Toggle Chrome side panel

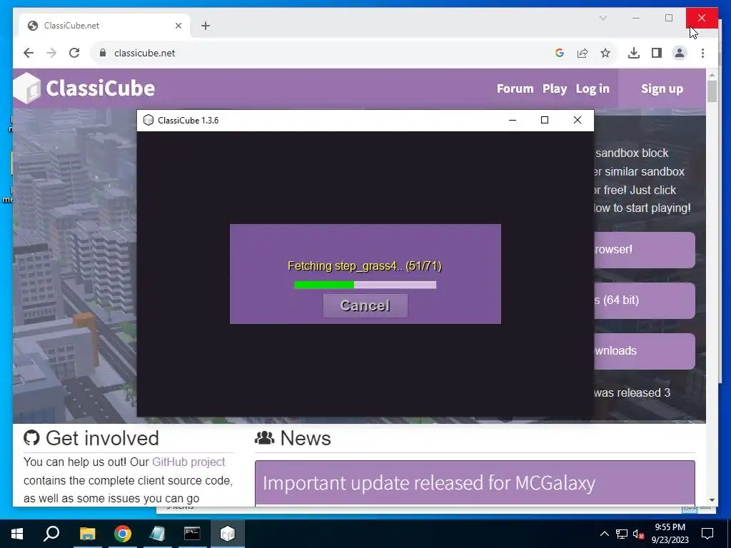(657, 53)
